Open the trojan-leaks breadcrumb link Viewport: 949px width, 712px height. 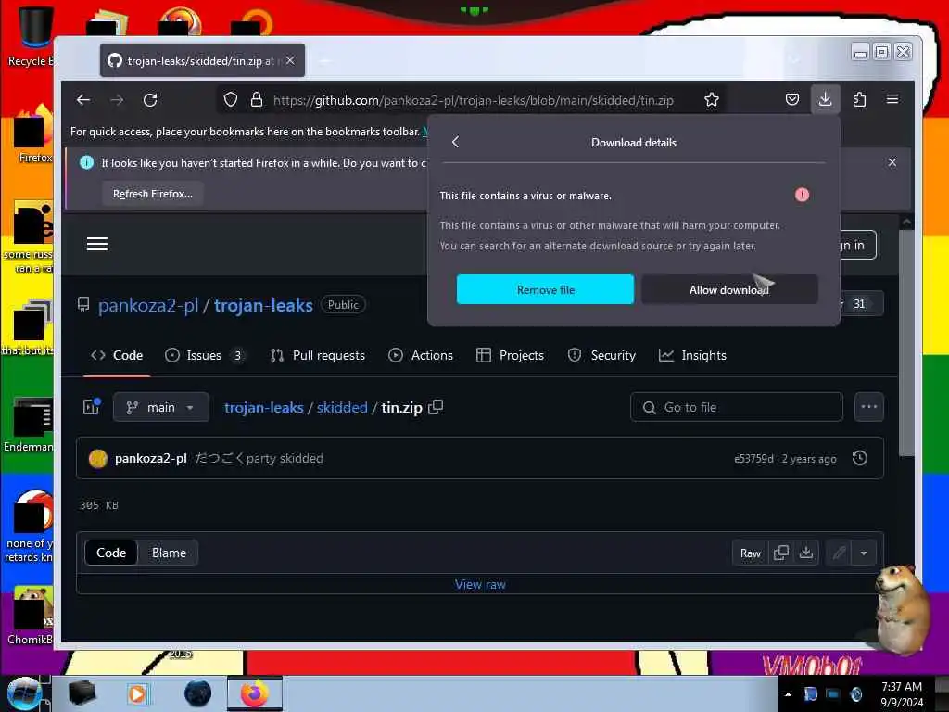[x=264, y=408]
